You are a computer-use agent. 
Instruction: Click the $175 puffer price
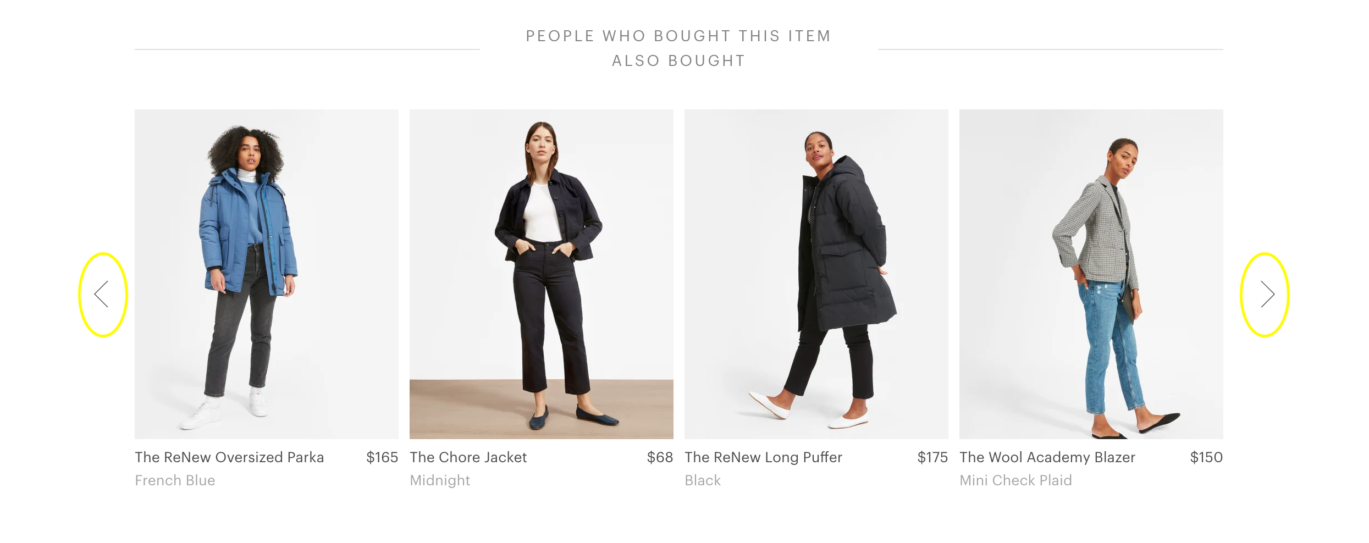coord(932,457)
